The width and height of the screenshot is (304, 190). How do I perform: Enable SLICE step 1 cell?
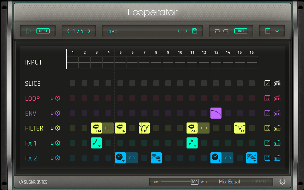click(73, 83)
